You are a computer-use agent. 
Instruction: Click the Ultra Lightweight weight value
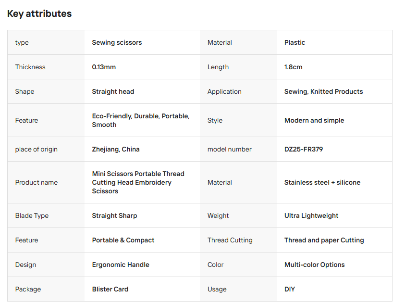[x=311, y=215]
